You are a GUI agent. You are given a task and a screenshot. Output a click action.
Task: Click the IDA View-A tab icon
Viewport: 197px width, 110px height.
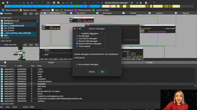coord(45,13)
